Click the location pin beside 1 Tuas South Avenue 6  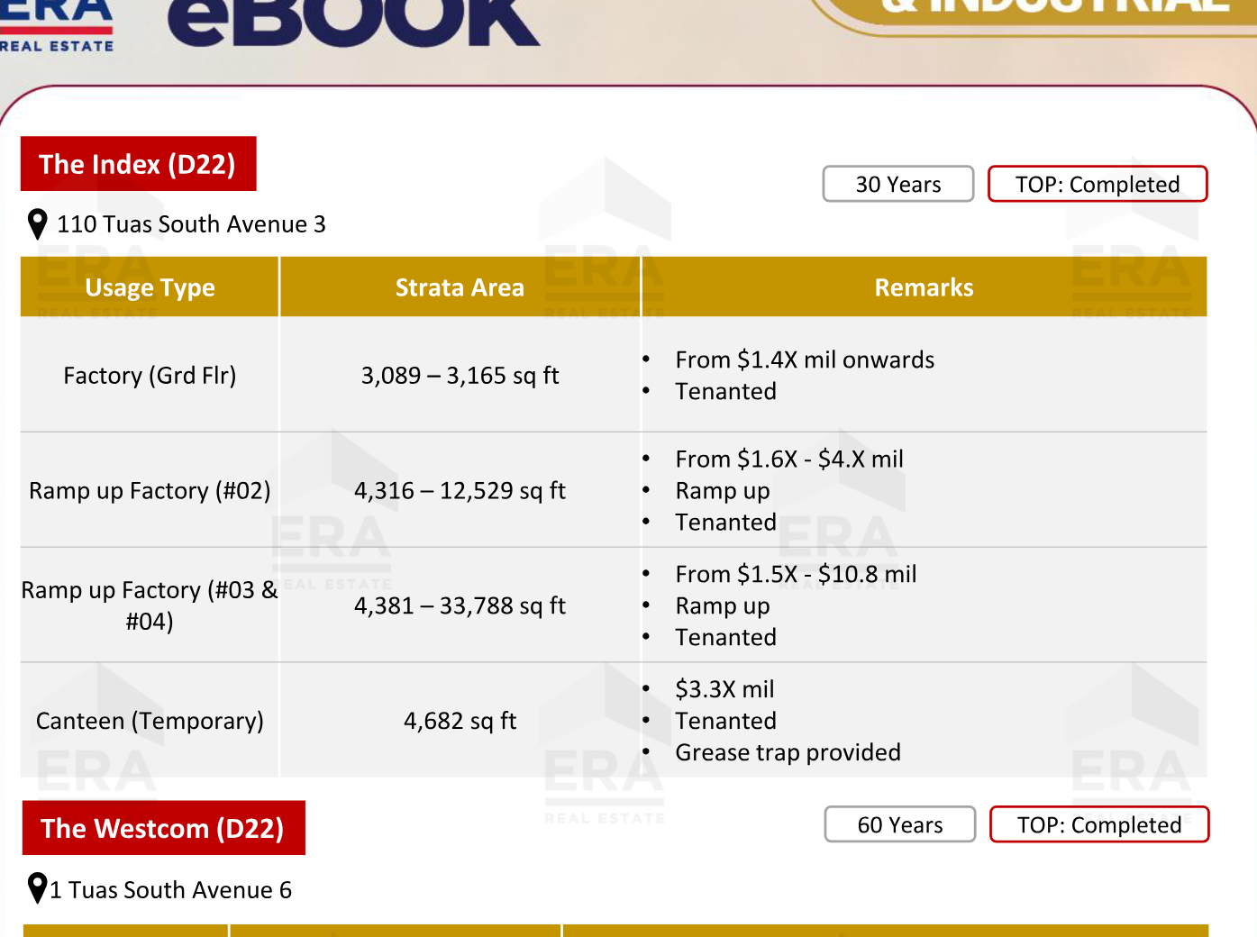37,888
